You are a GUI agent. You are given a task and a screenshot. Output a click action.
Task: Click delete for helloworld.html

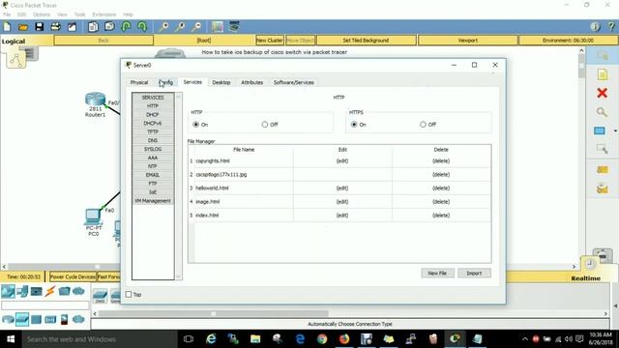pyautogui.click(x=441, y=188)
